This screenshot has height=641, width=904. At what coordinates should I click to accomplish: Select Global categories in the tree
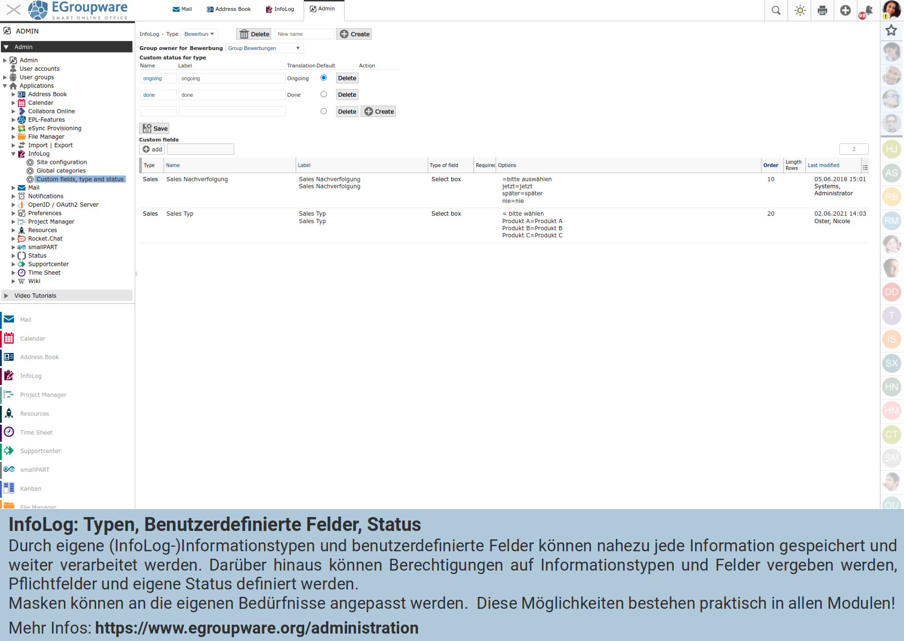[x=61, y=171]
